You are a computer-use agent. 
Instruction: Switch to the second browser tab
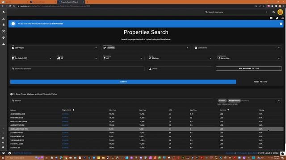click(x=43, y=2)
